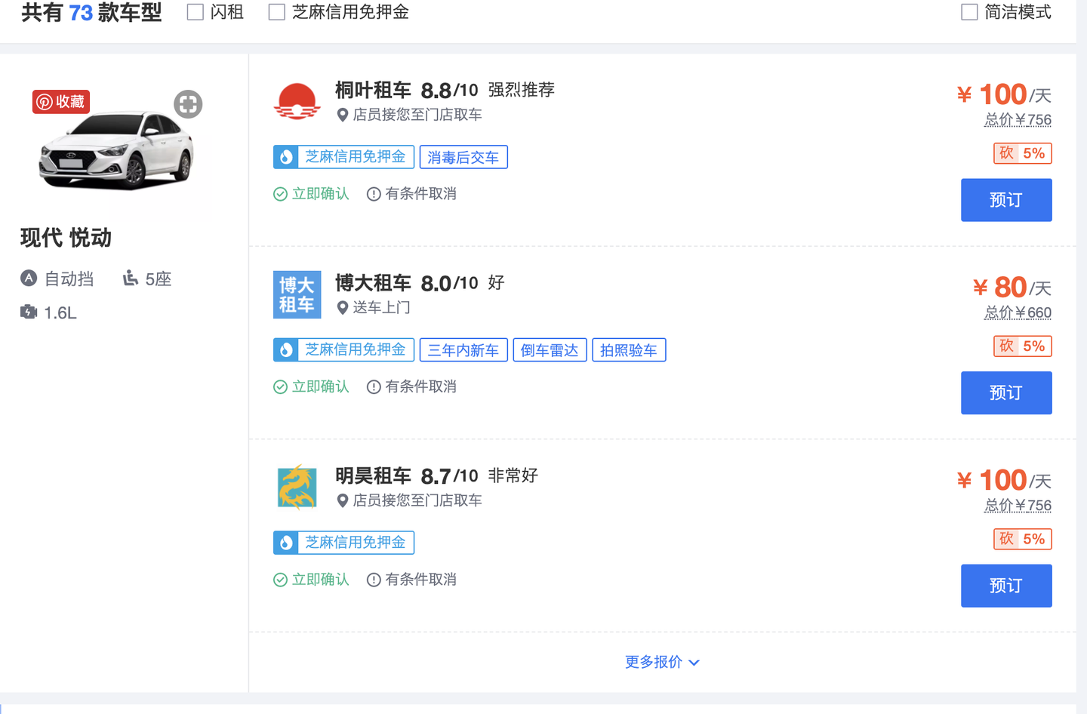Viewport: 1087px width, 714px height.
Task: Click 砍 5% discount badge for 明昊租车
Action: point(1022,539)
